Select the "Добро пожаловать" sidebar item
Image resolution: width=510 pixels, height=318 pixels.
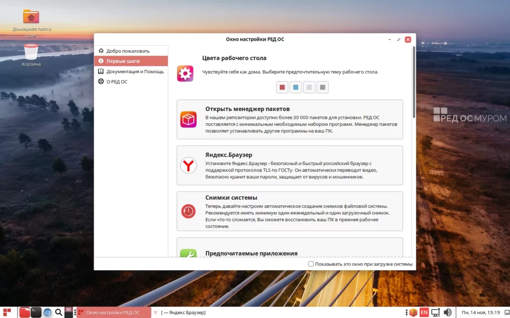(127, 51)
